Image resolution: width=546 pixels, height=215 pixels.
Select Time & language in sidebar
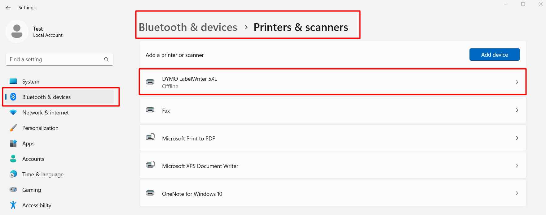click(x=43, y=174)
